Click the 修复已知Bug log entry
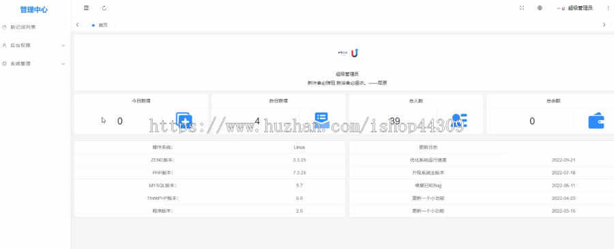Screen dimensions: 614x249 [x=428, y=186]
